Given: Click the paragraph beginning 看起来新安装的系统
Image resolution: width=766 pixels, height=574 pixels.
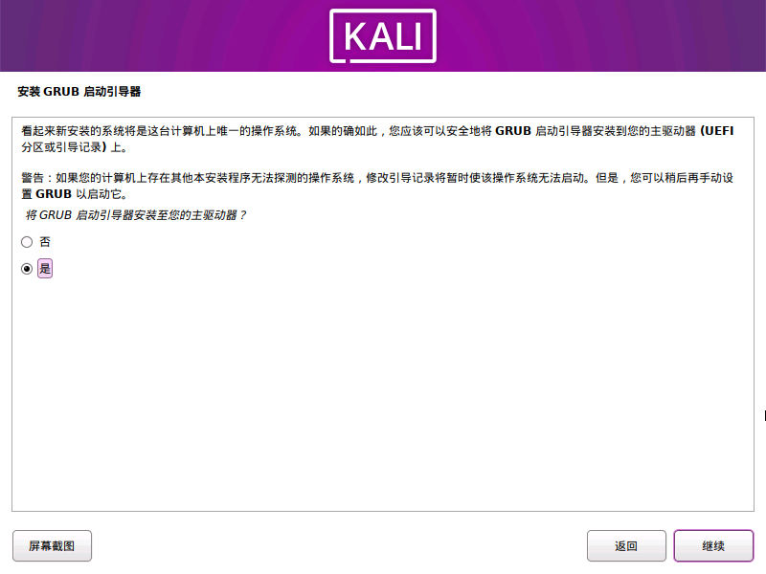Looking at the screenshot, I should (x=377, y=139).
